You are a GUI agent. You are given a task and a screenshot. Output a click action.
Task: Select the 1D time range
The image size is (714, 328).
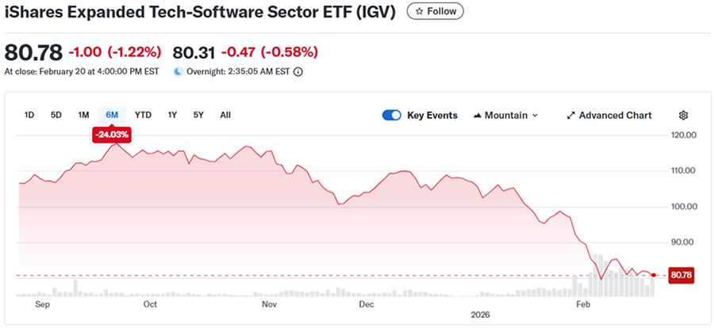coord(29,115)
